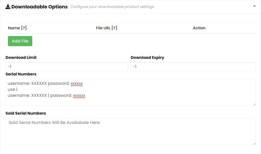Click inside the Sold Serial Numbers textarea

click(131, 132)
